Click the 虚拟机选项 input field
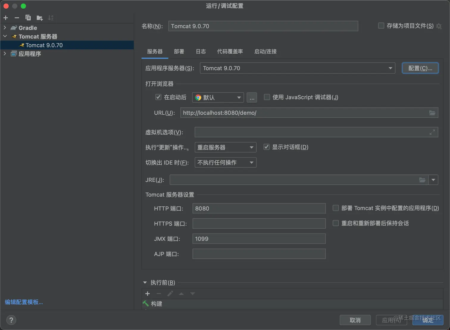This screenshot has height=330, width=450. pyautogui.click(x=316, y=132)
